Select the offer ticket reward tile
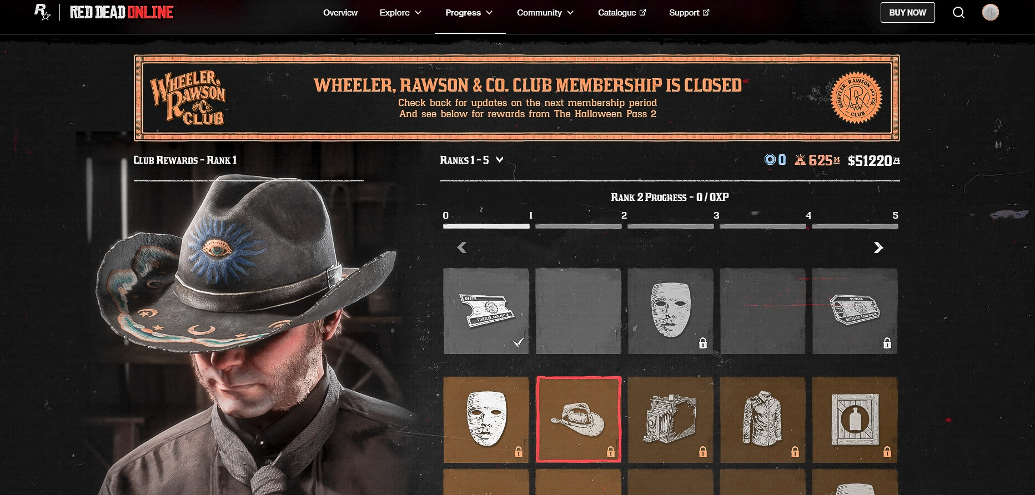The height and width of the screenshot is (495, 1035). tap(486, 311)
